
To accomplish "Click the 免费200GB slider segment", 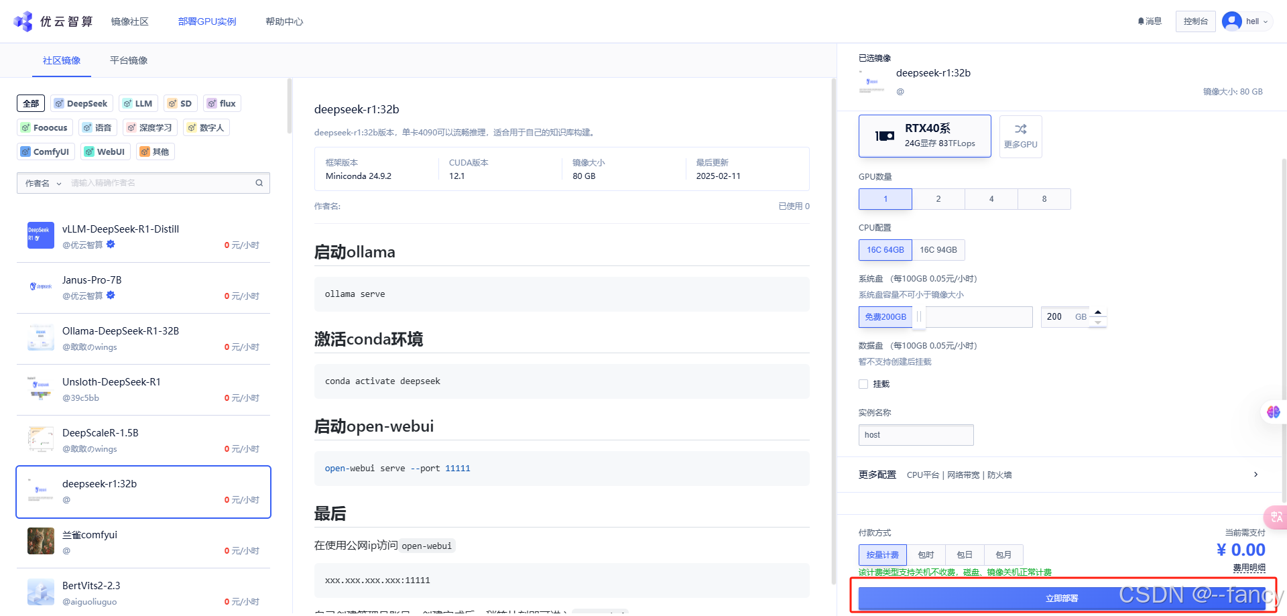I will (x=885, y=317).
